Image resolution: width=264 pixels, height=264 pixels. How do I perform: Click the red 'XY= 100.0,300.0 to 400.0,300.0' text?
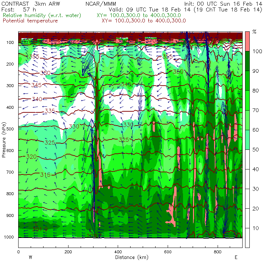tap(144, 21)
